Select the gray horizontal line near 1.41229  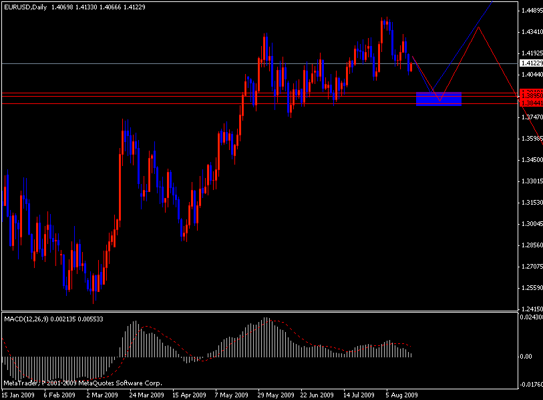[200, 62]
